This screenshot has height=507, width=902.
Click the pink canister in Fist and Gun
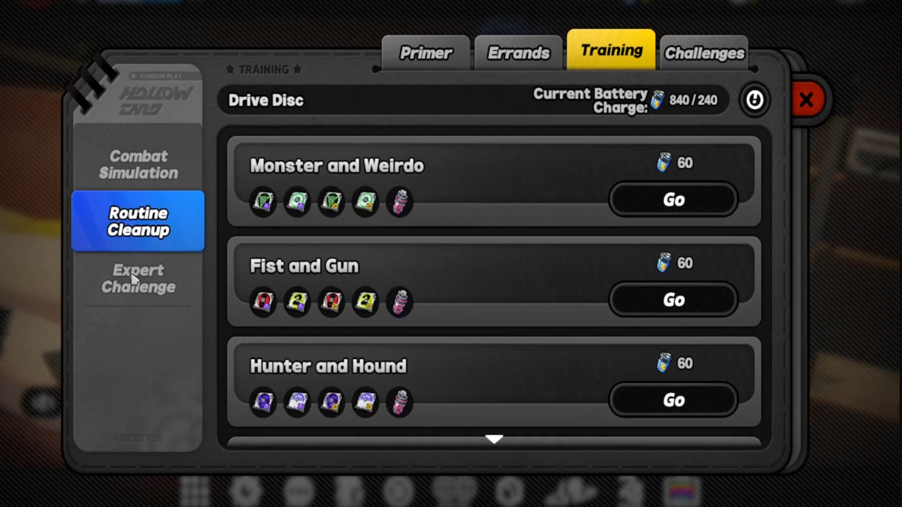click(400, 302)
